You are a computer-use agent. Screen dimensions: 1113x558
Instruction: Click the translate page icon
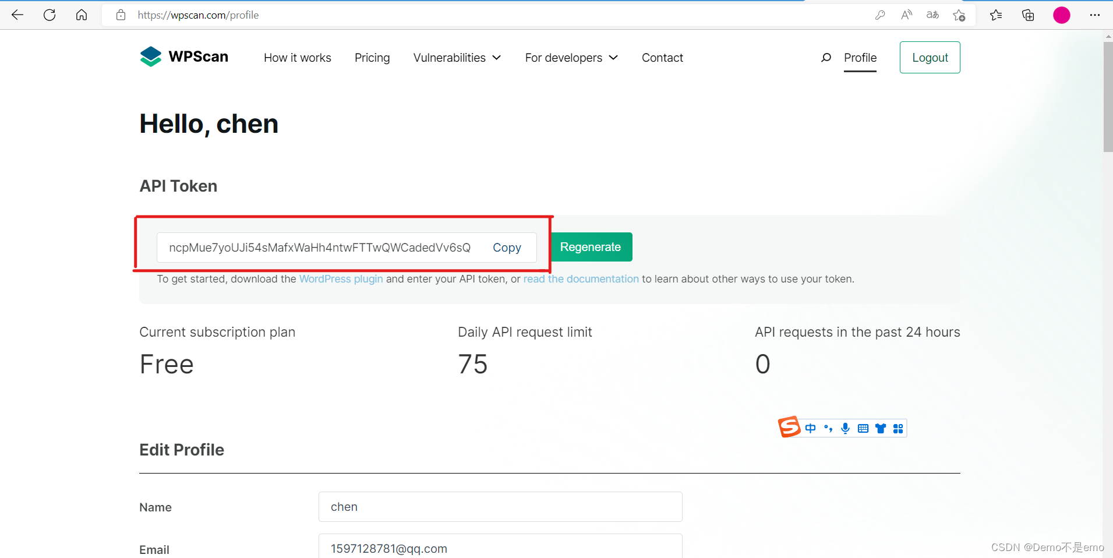[932, 15]
